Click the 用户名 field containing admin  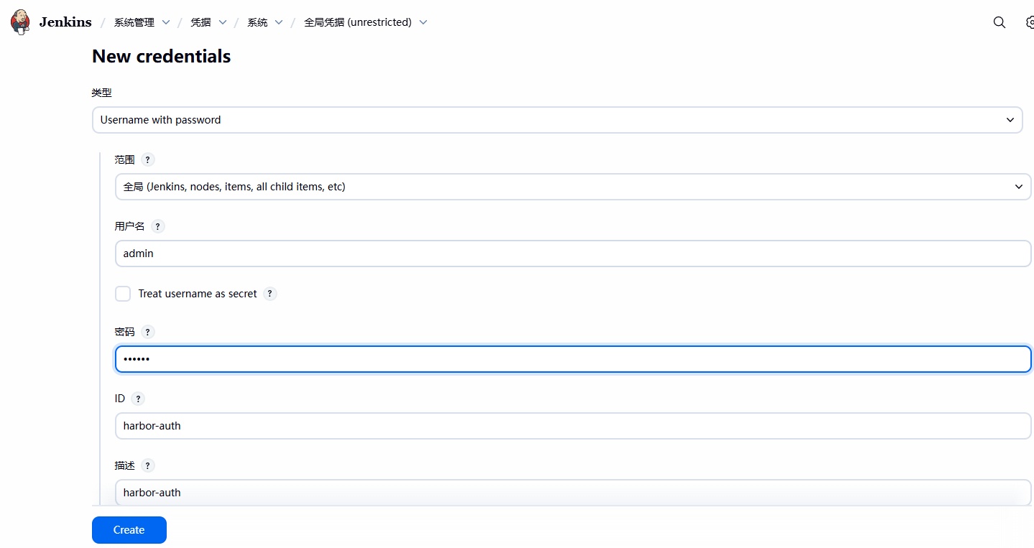[573, 254]
